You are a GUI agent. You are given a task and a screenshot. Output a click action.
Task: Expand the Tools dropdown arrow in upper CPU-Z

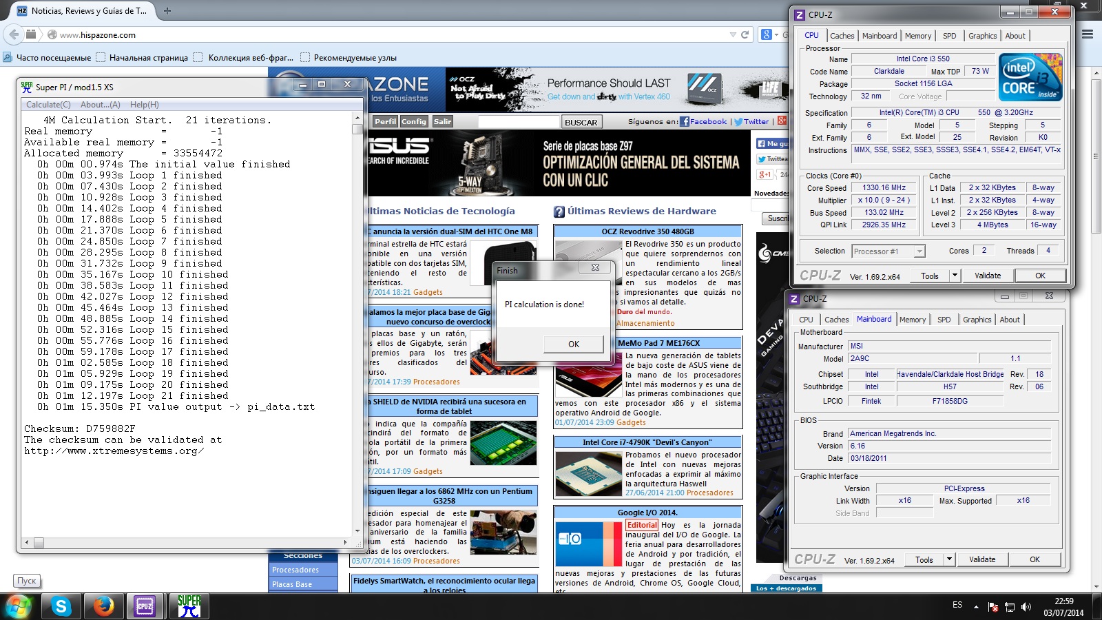point(955,276)
